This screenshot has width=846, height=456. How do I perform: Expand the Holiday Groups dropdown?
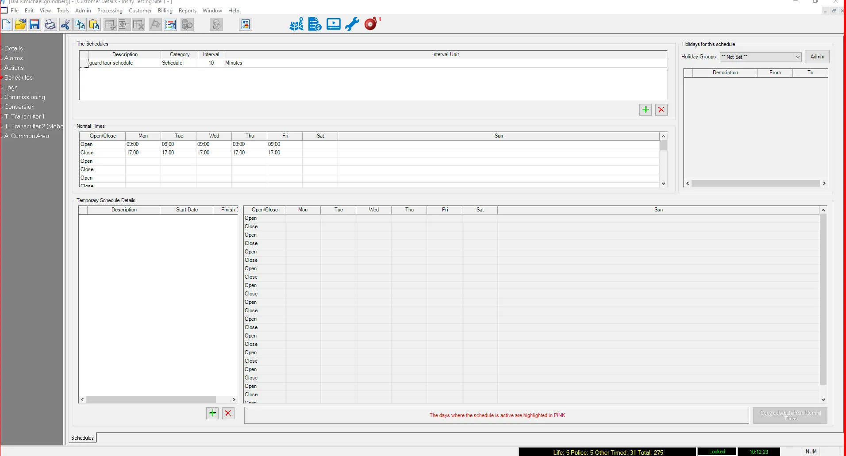[x=761, y=57]
